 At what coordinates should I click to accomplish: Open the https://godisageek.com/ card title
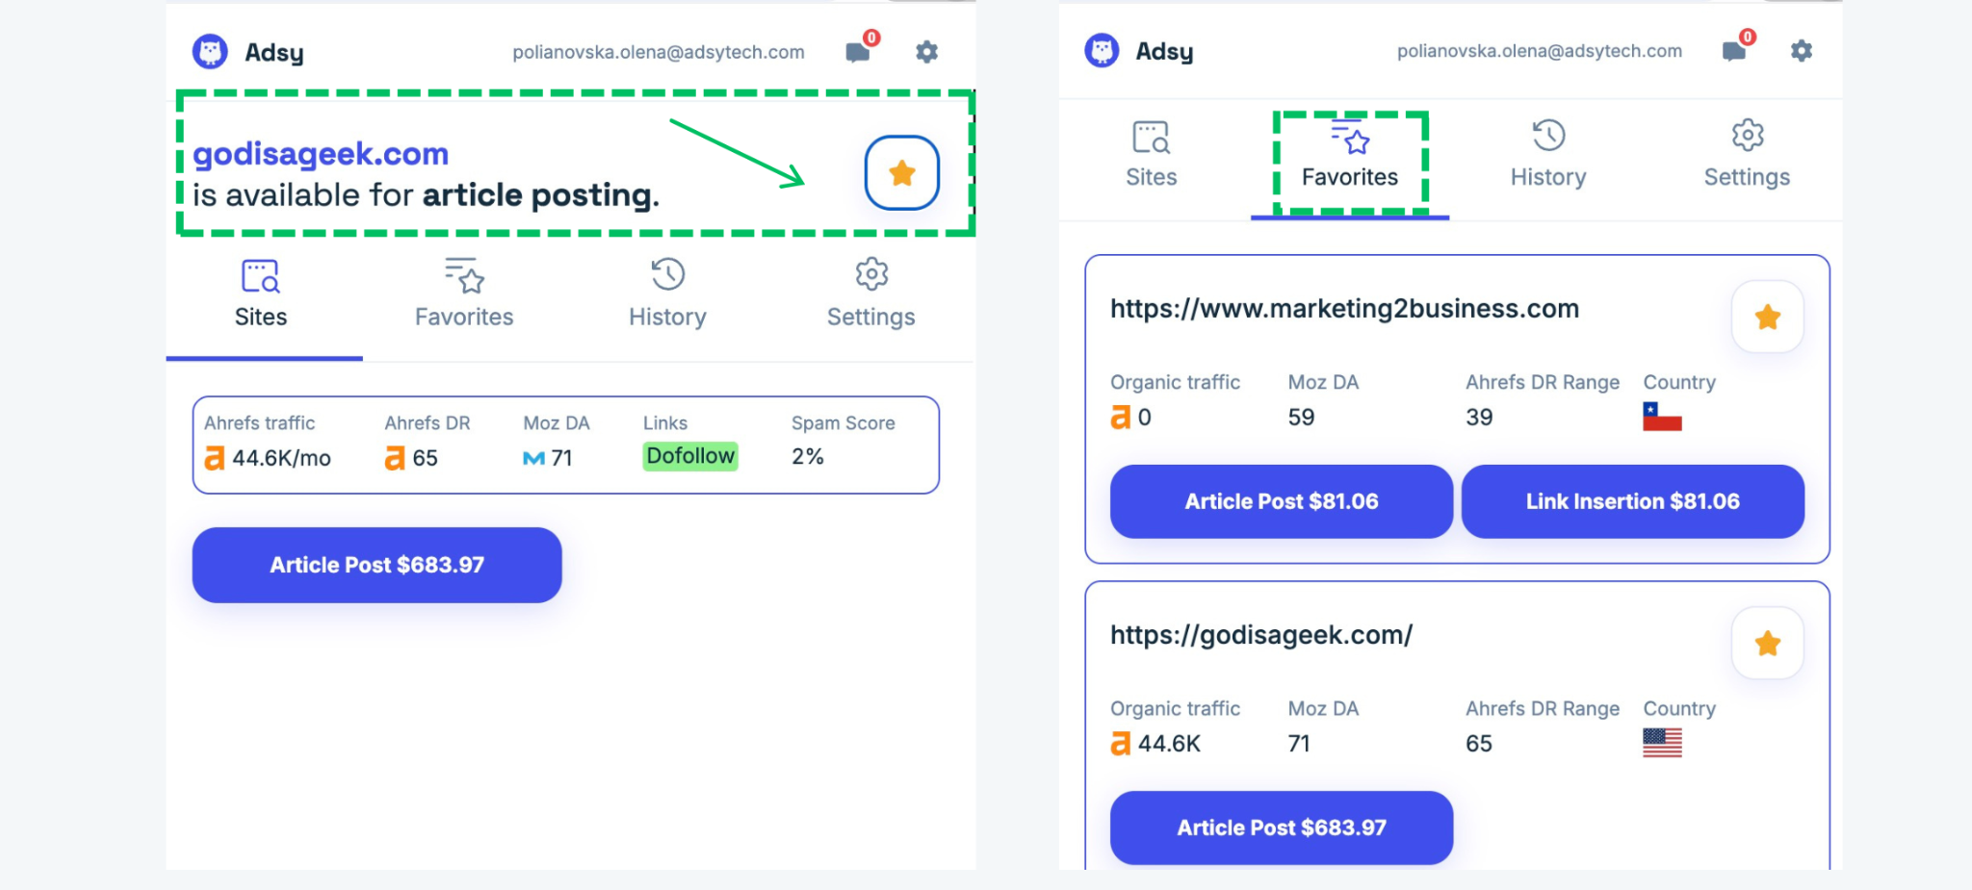(x=1261, y=635)
